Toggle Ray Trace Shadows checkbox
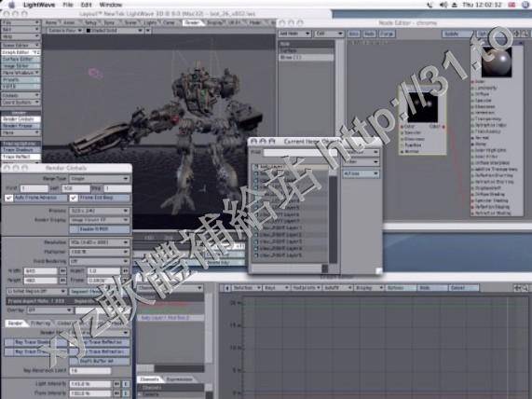 [35, 342]
